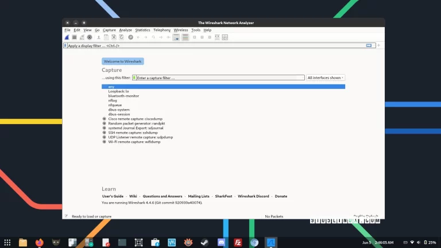Screen dimensions: 441x248
Task: Apply the display filter with arrow button
Action: click(369, 45)
